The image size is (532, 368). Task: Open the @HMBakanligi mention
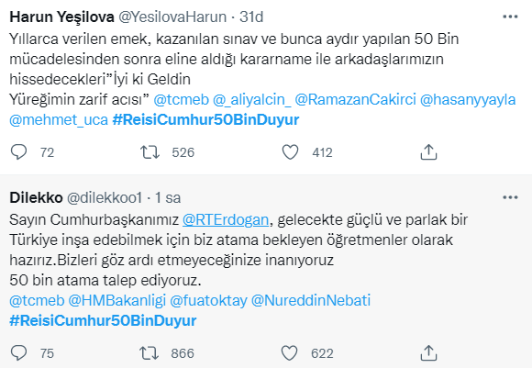click(x=117, y=301)
